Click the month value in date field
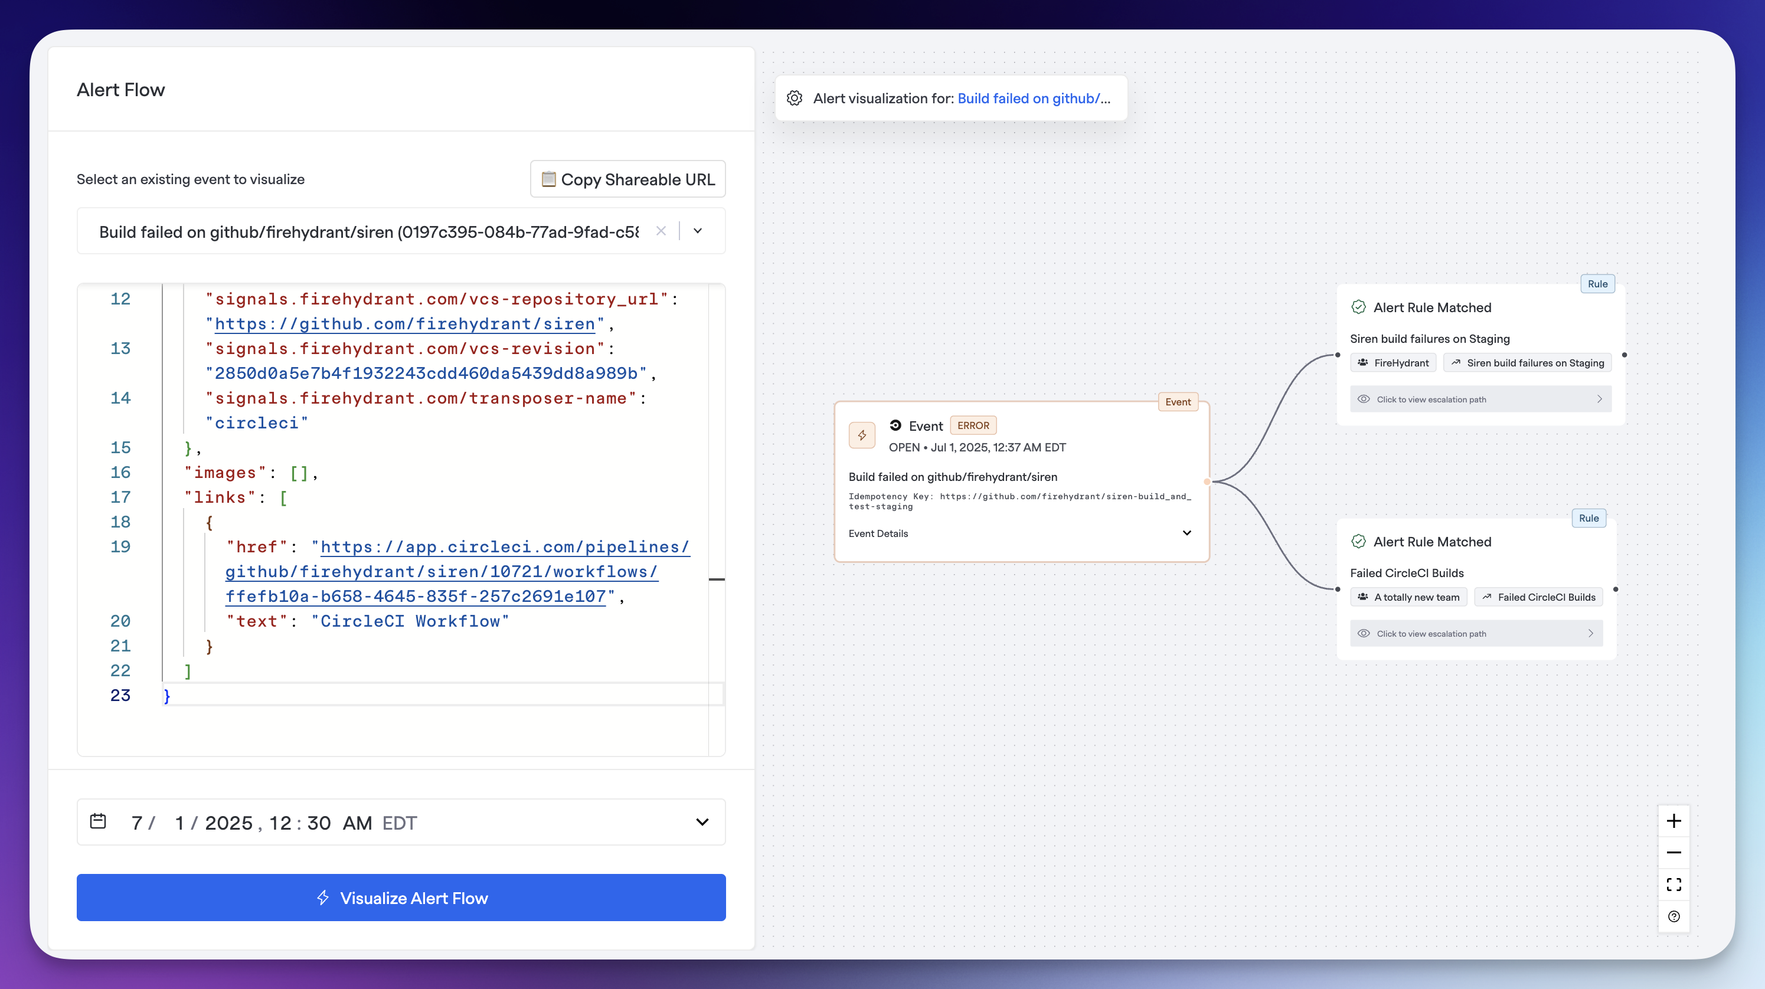The width and height of the screenshot is (1765, 989). coord(136,823)
